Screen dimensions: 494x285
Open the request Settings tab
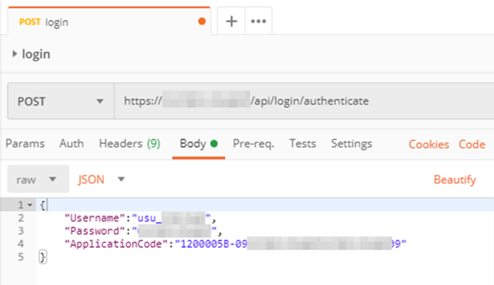[352, 144]
